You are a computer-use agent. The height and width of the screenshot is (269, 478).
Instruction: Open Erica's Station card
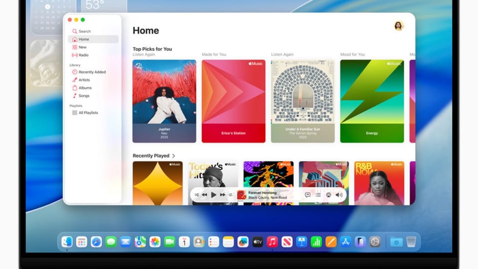(x=234, y=101)
